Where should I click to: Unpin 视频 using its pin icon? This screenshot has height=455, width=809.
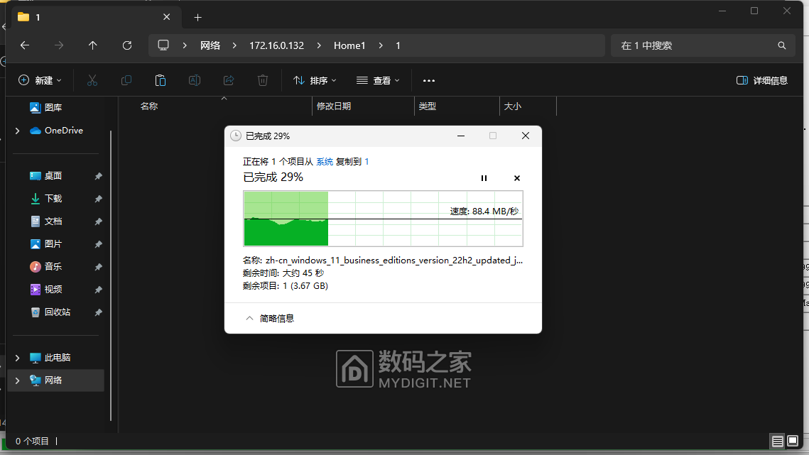(x=98, y=290)
